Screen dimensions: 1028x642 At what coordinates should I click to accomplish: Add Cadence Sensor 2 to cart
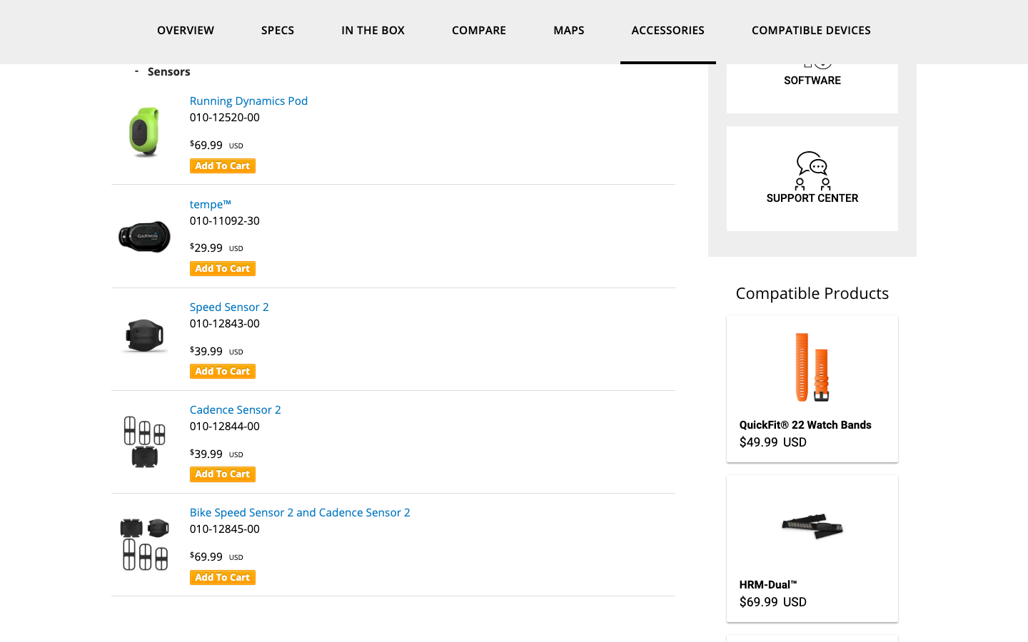coord(223,474)
